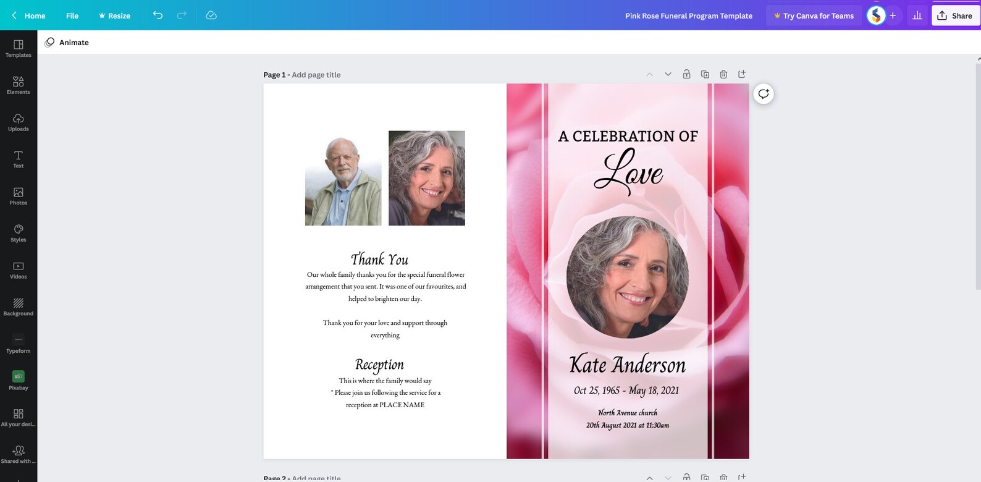Open the Templates panel

click(x=19, y=49)
